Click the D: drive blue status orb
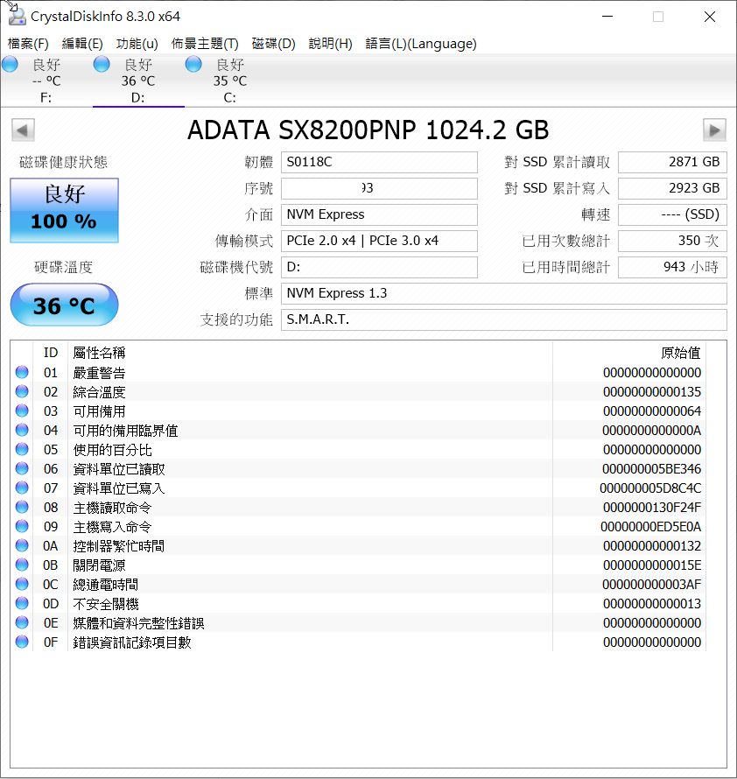This screenshot has width=737, height=779. pos(102,64)
